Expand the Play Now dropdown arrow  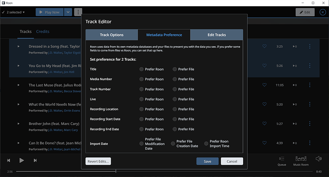click(68, 12)
